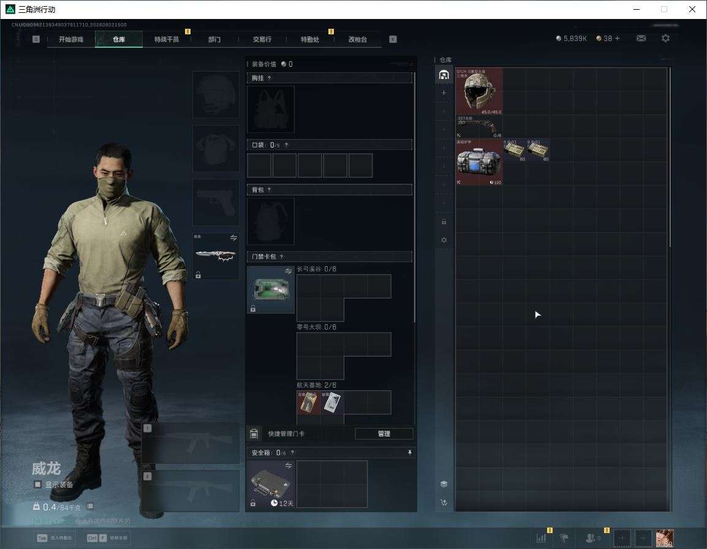Viewport: 707px width, 549px height.
Task: Switch to the 特勤处 tab
Action: point(310,39)
